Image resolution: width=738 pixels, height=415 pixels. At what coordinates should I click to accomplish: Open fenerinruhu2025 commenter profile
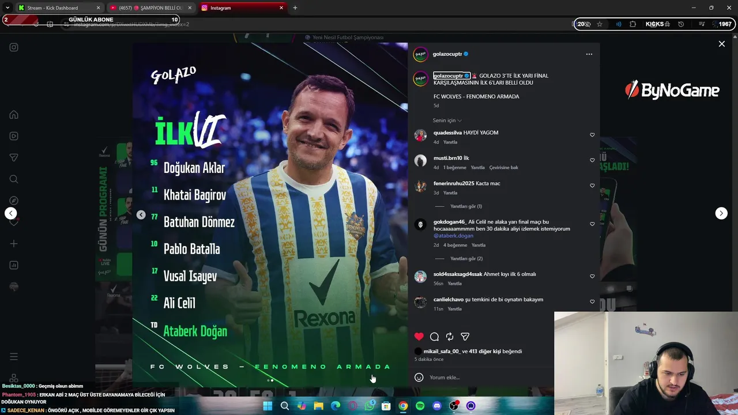454,183
